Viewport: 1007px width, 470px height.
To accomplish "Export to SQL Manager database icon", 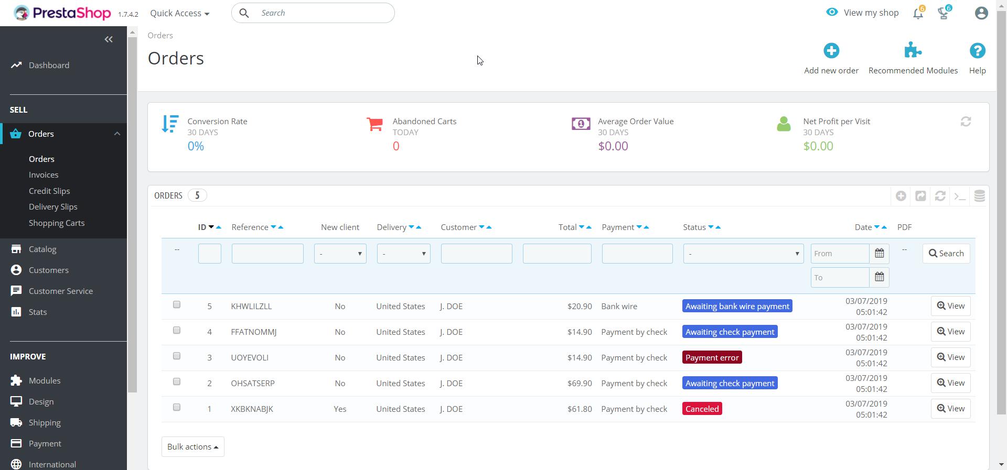I will (979, 196).
